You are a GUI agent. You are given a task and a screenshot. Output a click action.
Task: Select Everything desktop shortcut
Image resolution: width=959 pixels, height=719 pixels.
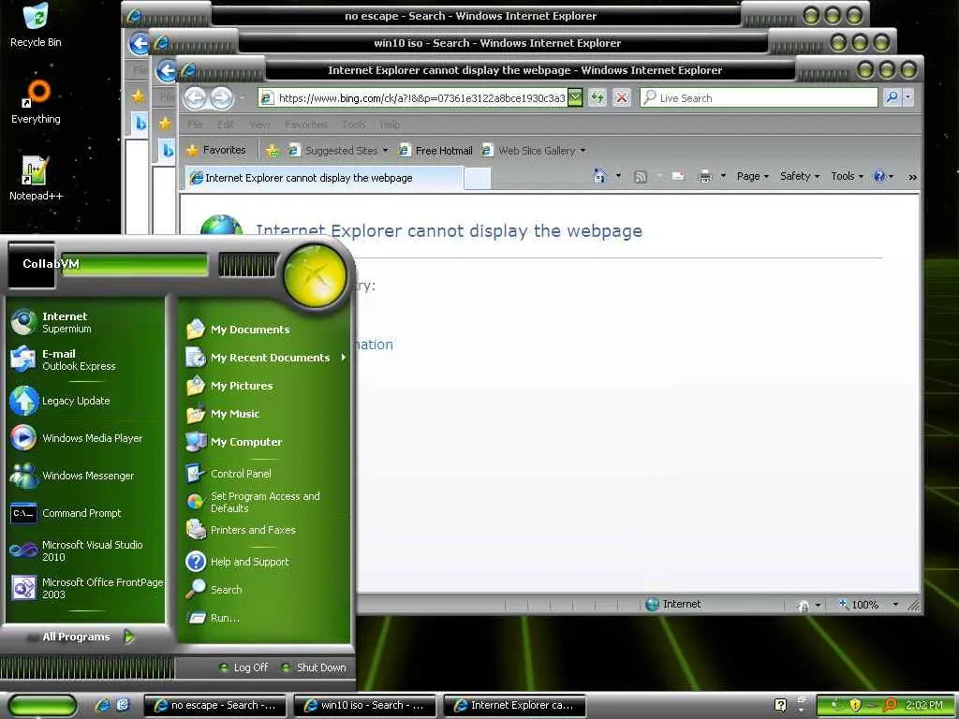(36, 102)
